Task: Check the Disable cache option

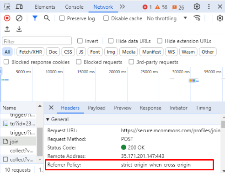Action: [x=106, y=18]
